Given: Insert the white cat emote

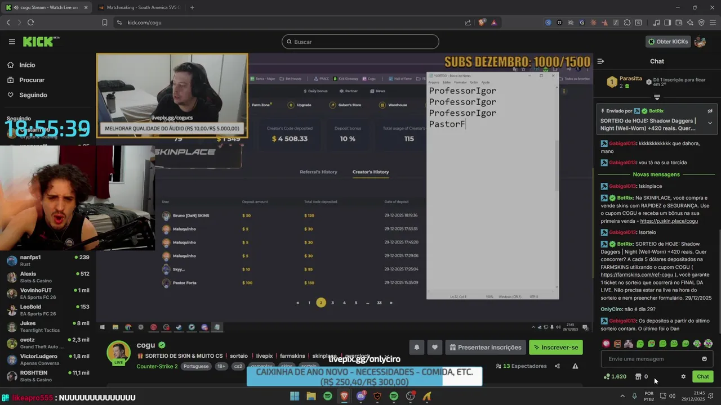Looking at the screenshot, I should pos(629,343).
